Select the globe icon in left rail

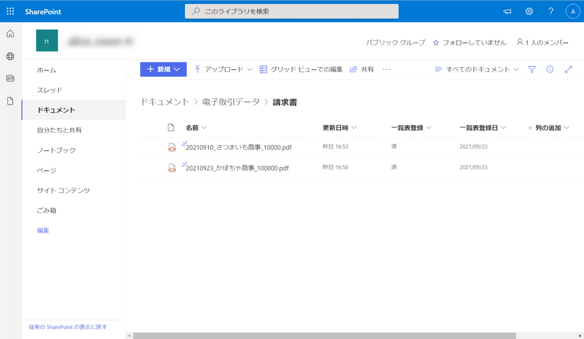[x=10, y=55]
